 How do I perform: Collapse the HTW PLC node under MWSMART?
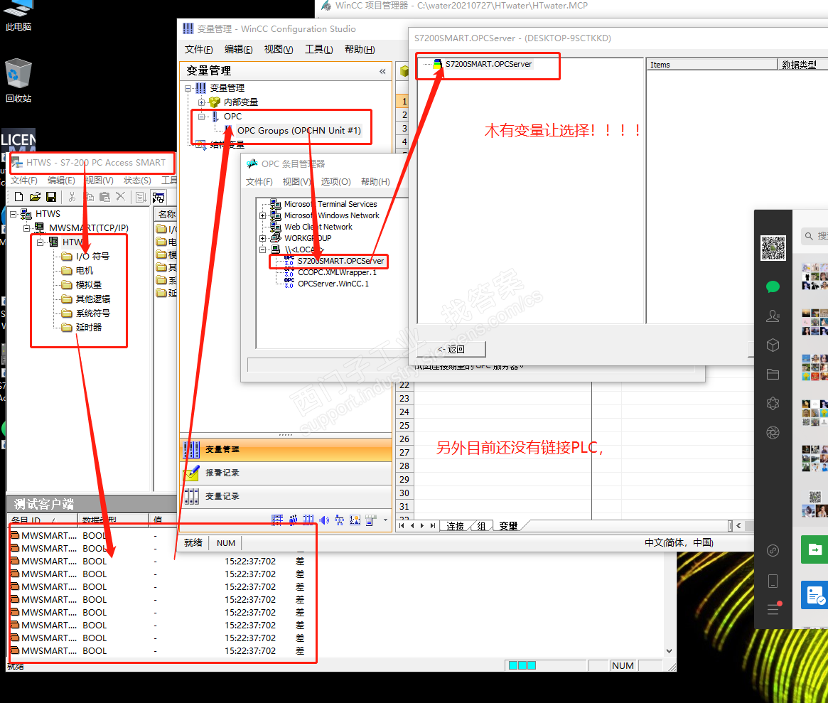(x=40, y=242)
